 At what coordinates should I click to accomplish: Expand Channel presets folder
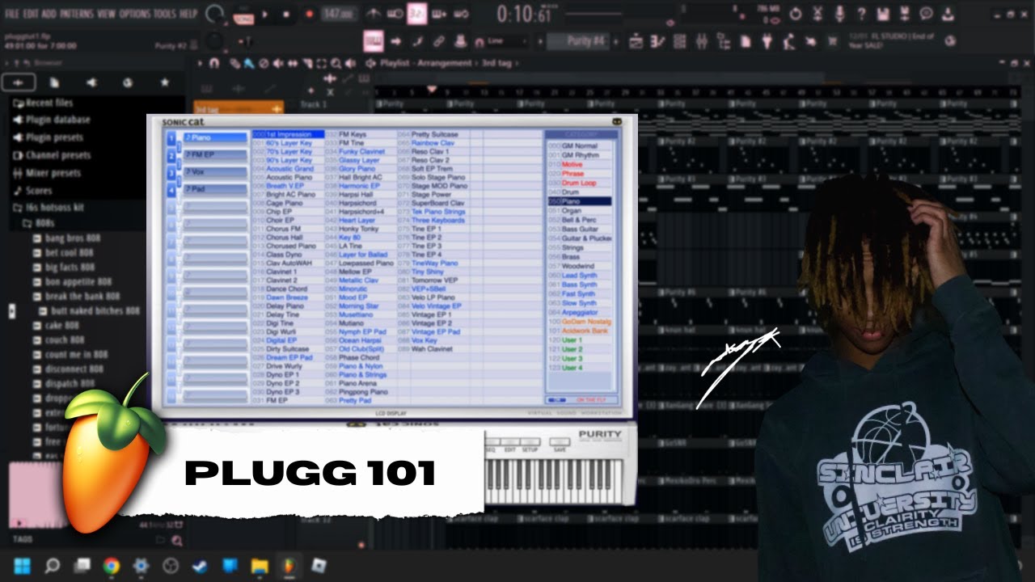51,155
